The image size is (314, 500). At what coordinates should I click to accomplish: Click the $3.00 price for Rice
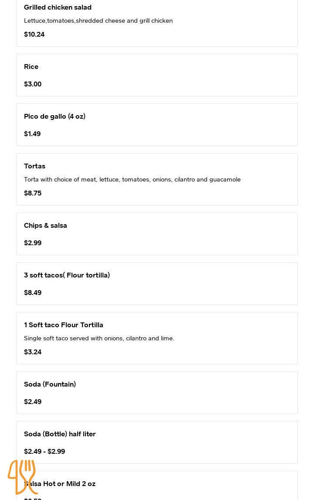[33, 84]
